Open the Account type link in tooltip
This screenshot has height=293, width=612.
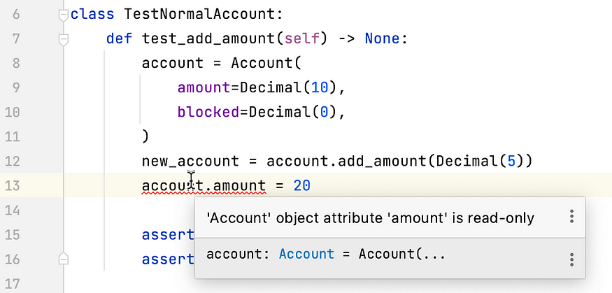(306, 255)
